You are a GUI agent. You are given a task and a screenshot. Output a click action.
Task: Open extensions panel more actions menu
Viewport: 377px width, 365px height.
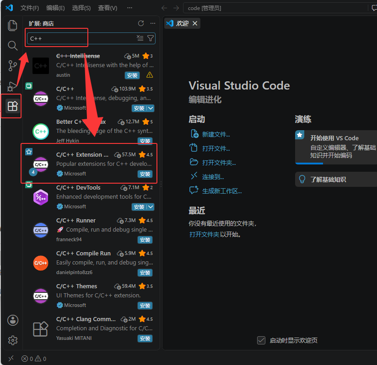click(153, 23)
